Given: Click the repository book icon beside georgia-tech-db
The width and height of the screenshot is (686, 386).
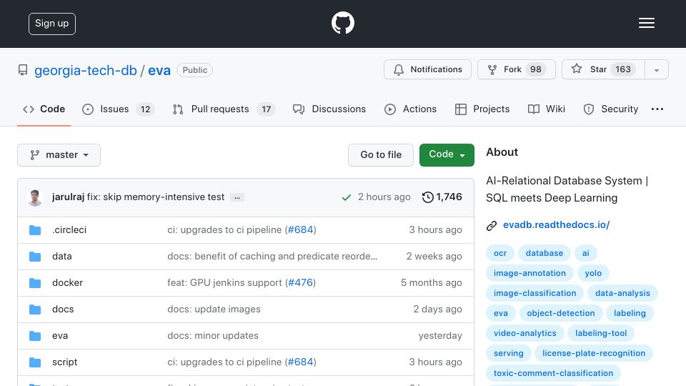Looking at the screenshot, I should (x=23, y=70).
